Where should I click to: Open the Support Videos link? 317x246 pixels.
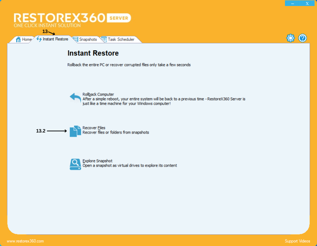297,241
